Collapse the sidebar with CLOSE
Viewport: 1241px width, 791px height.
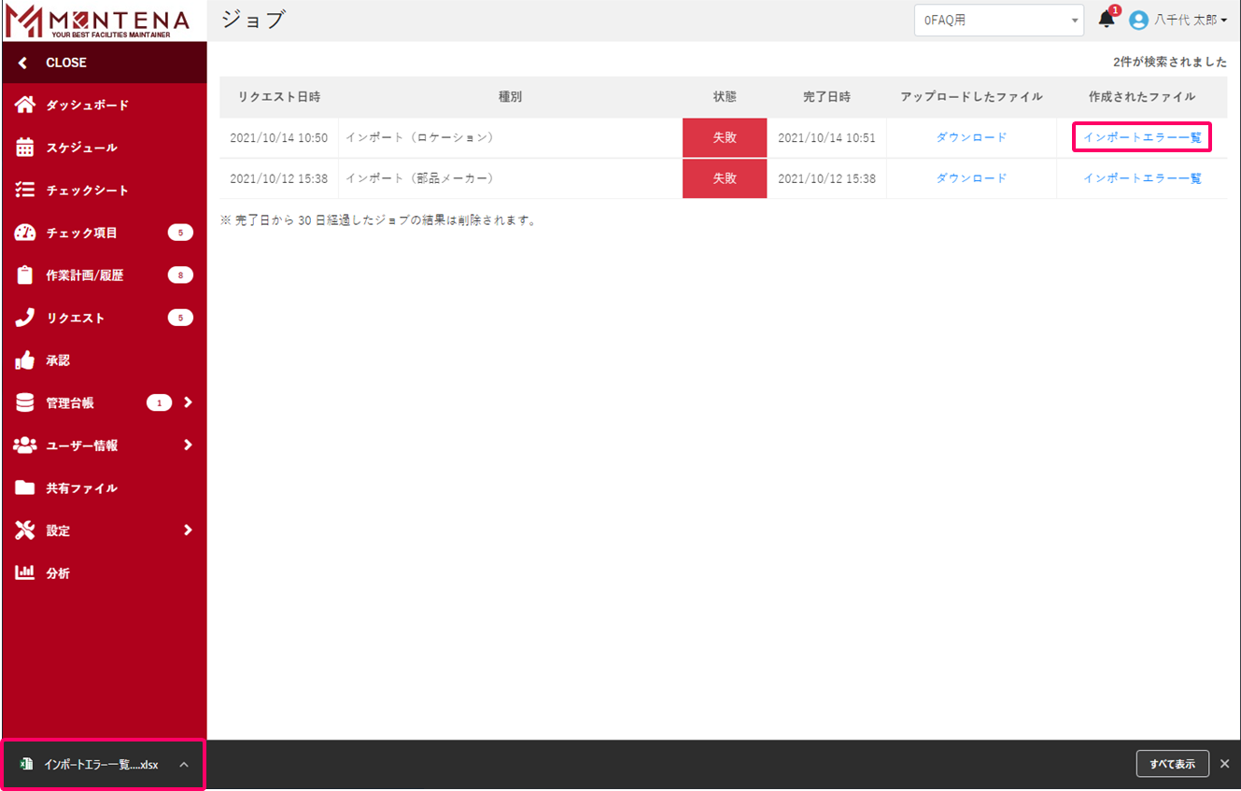pos(65,63)
